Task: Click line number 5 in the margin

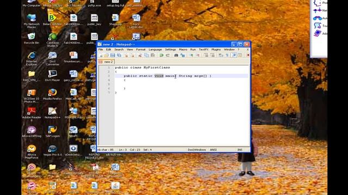Action: [x=109, y=84]
